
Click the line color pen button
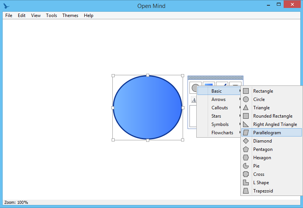pos(222,84)
